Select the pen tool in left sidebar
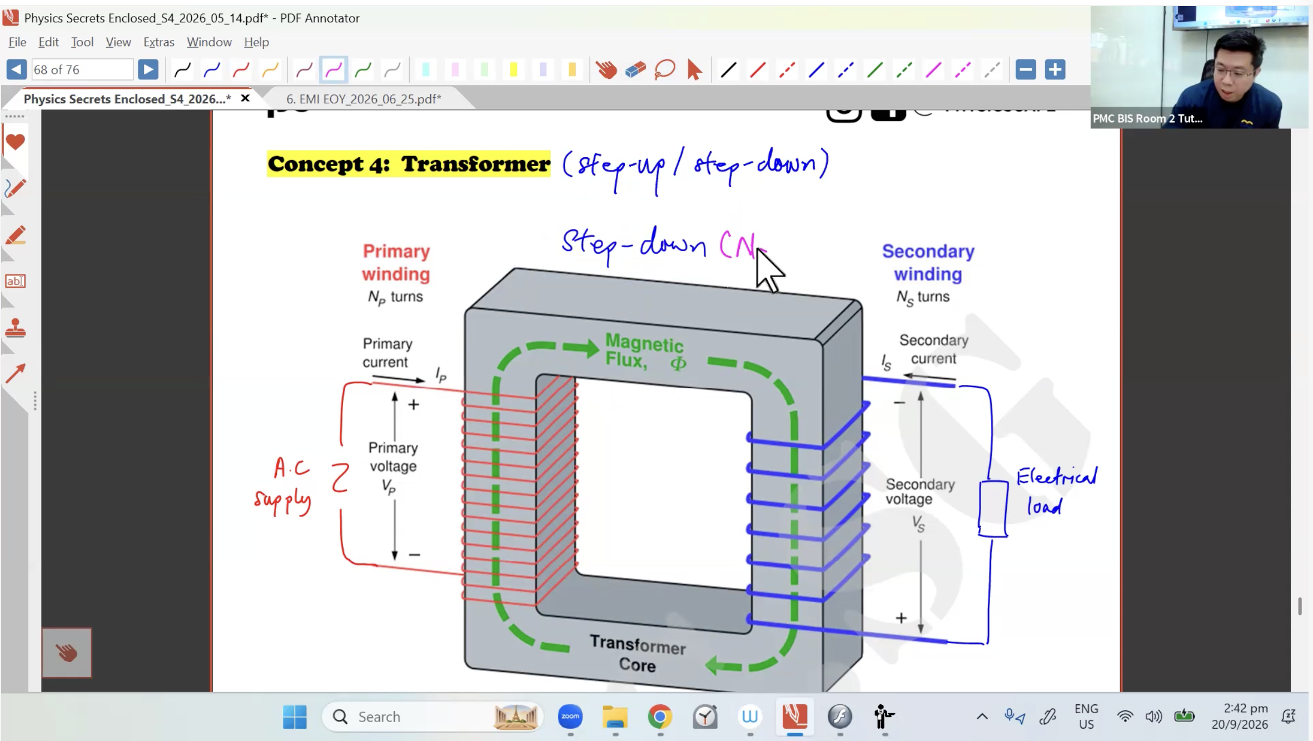 pyautogui.click(x=15, y=189)
